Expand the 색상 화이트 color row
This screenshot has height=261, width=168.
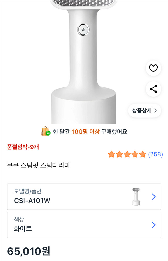coord(153,225)
